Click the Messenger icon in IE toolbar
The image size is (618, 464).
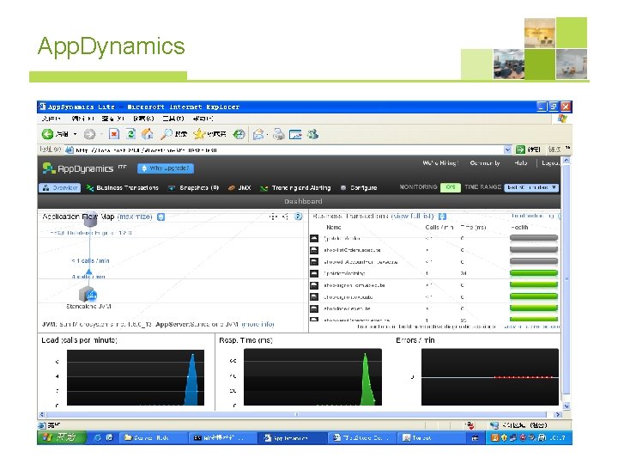(x=313, y=134)
